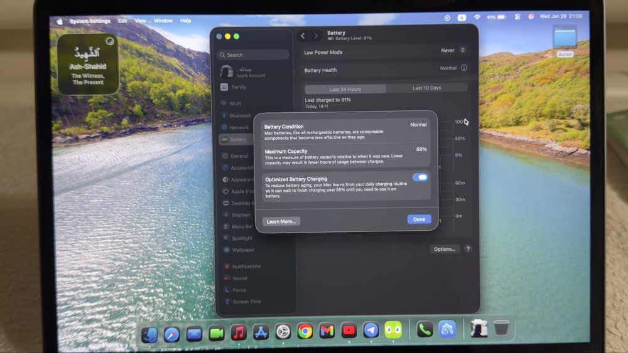This screenshot has height=353, width=628.
Task: Open Telegram from the Dock
Action: tap(371, 330)
